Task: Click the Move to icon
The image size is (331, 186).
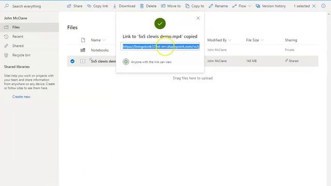Action: point(163,6)
